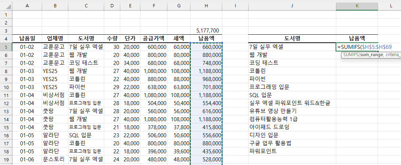The height and width of the screenshot is (165, 401).
Task: Select column header J
Action: coord(292,6)
